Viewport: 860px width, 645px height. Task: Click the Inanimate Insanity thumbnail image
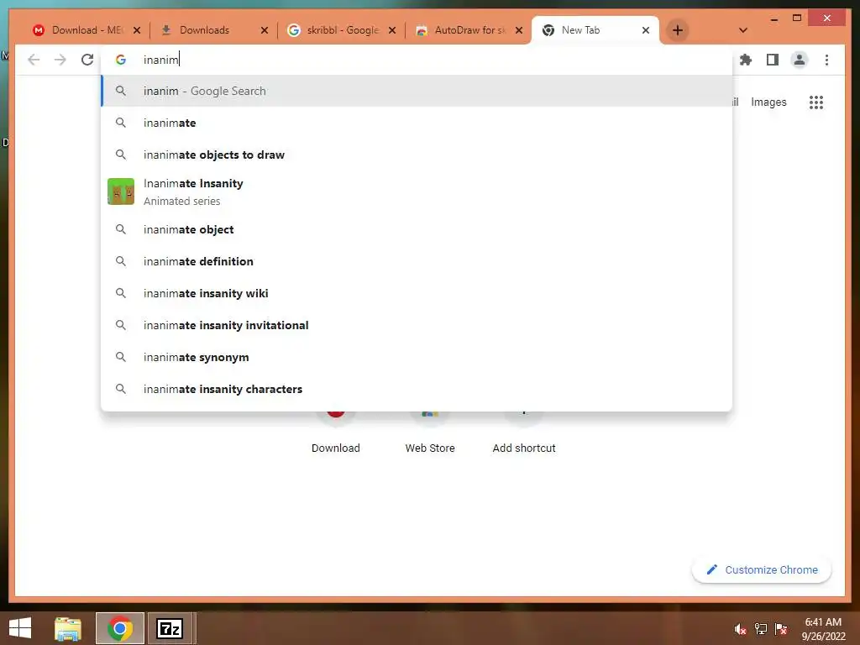point(121,191)
